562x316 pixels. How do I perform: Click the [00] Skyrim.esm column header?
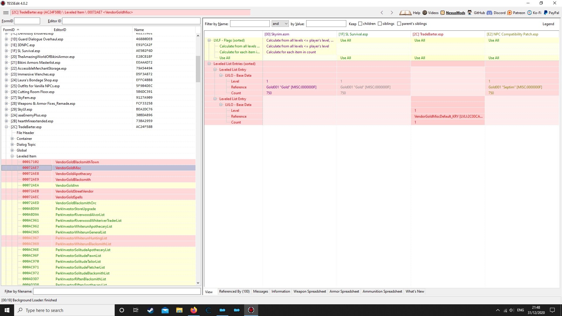click(x=299, y=34)
